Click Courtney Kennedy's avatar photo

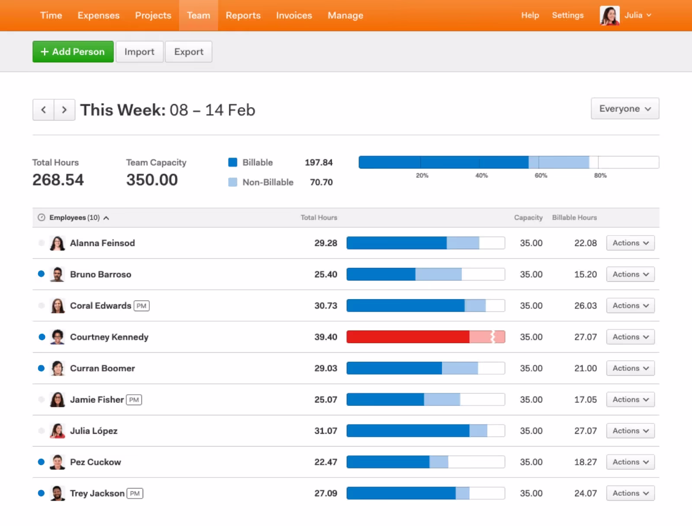[x=57, y=337]
